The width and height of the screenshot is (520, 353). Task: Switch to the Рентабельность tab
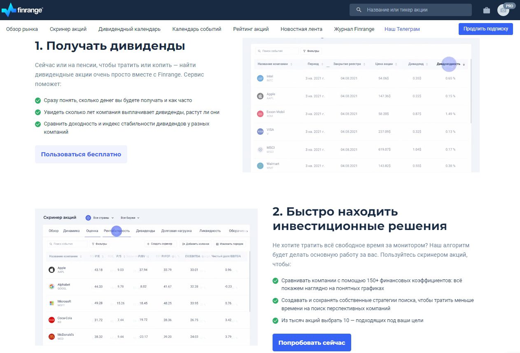(117, 231)
